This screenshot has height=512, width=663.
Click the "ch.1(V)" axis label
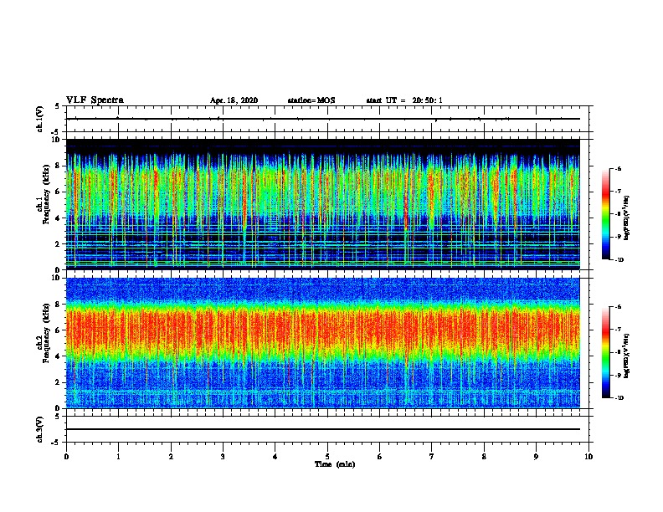[x=40, y=119]
